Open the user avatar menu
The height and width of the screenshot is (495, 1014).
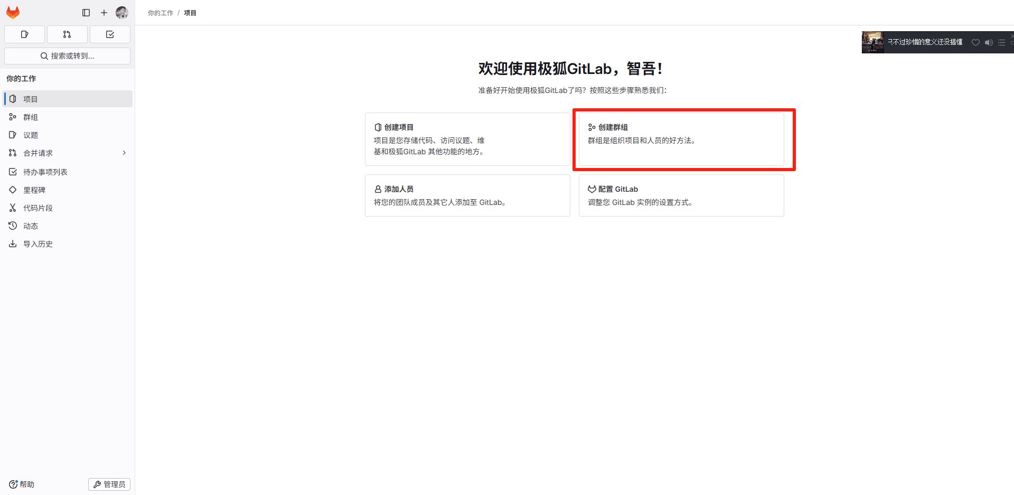pyautogui.click(x=122, y=13)
